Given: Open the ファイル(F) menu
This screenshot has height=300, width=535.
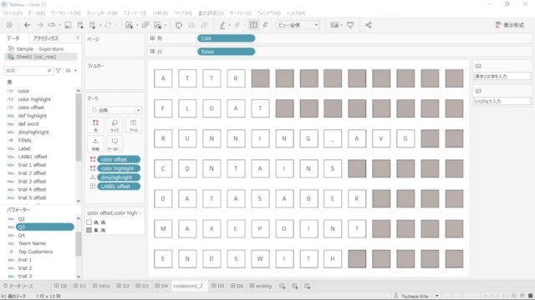Looking at the screenshot, I should (13, 13).
